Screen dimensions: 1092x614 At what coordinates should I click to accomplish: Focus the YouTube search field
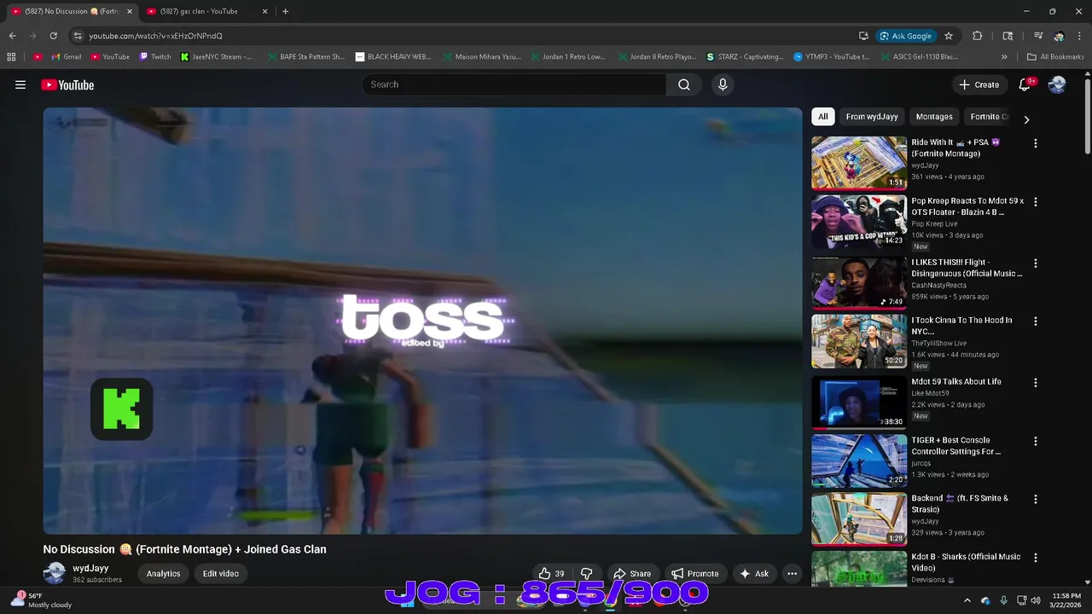pos(514,84)
